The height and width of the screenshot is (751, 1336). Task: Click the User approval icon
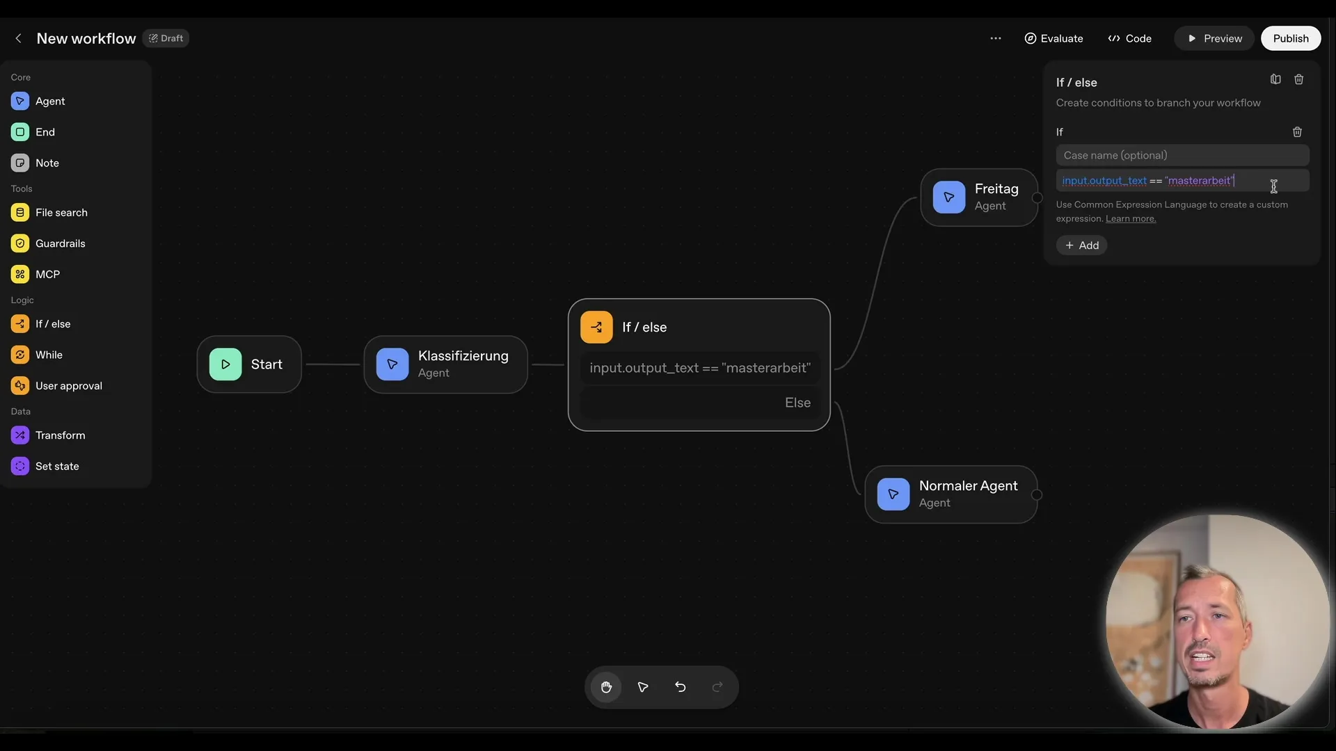(x=19, y=385)
